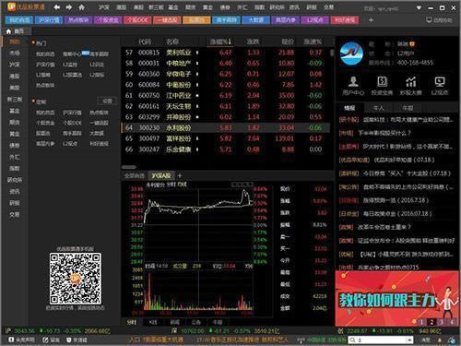
Task: Go to banner slide 1
Action: [x=421, y=322]
